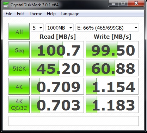This screenshot has width=147, height=133.
Task: Select the Seq write result 99.50
Action: (x=112, y=50)
